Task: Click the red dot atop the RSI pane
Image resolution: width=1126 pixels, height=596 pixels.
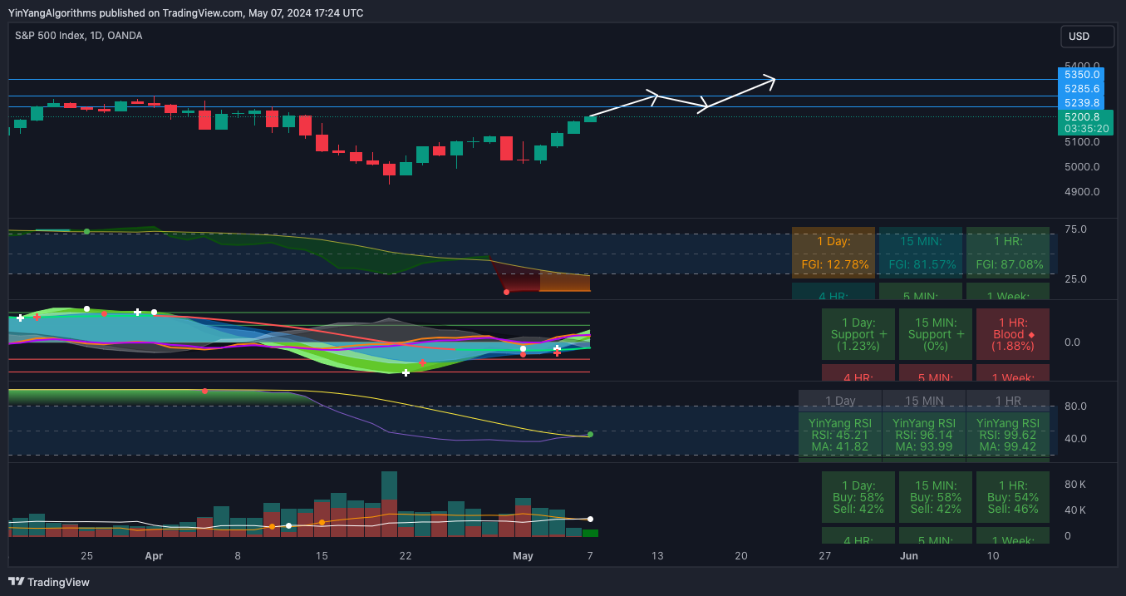Action: 204,391
